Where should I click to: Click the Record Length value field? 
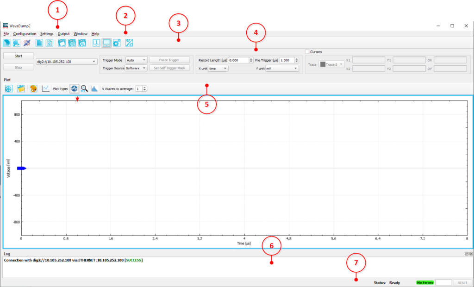click(239, 60)
